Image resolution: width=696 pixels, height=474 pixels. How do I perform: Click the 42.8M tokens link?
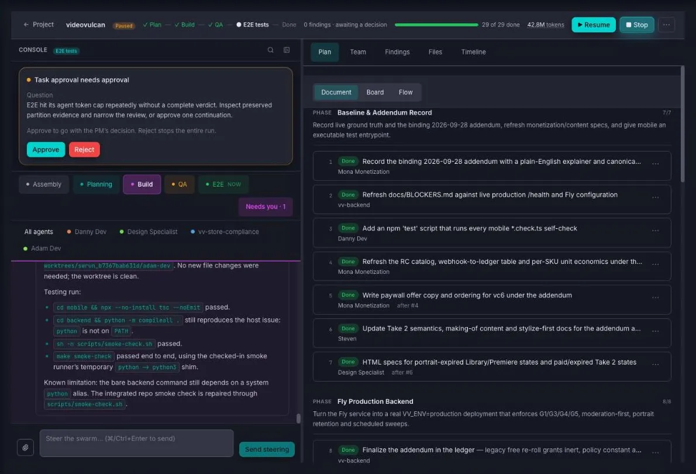[x=545, y=25]
